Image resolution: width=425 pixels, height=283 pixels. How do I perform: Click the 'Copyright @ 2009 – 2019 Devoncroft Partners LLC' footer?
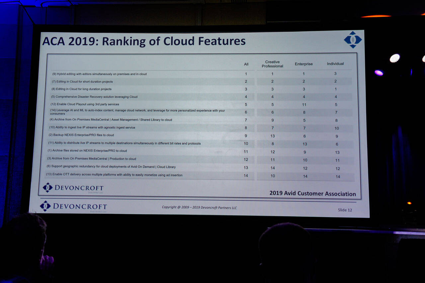click(x=199, y=207)
